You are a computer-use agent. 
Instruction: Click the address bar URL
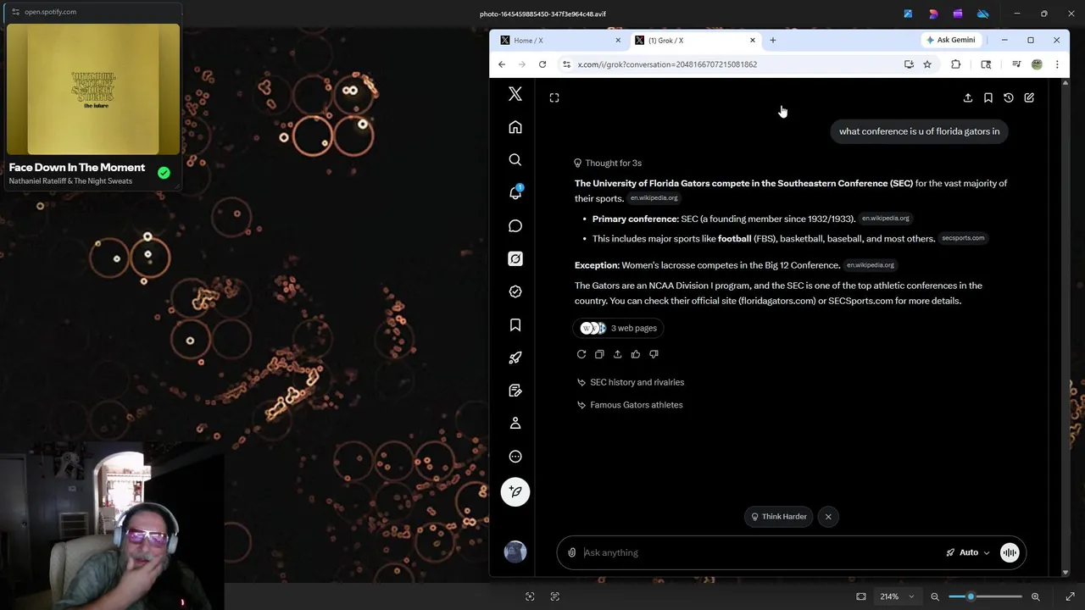point(667,64)
